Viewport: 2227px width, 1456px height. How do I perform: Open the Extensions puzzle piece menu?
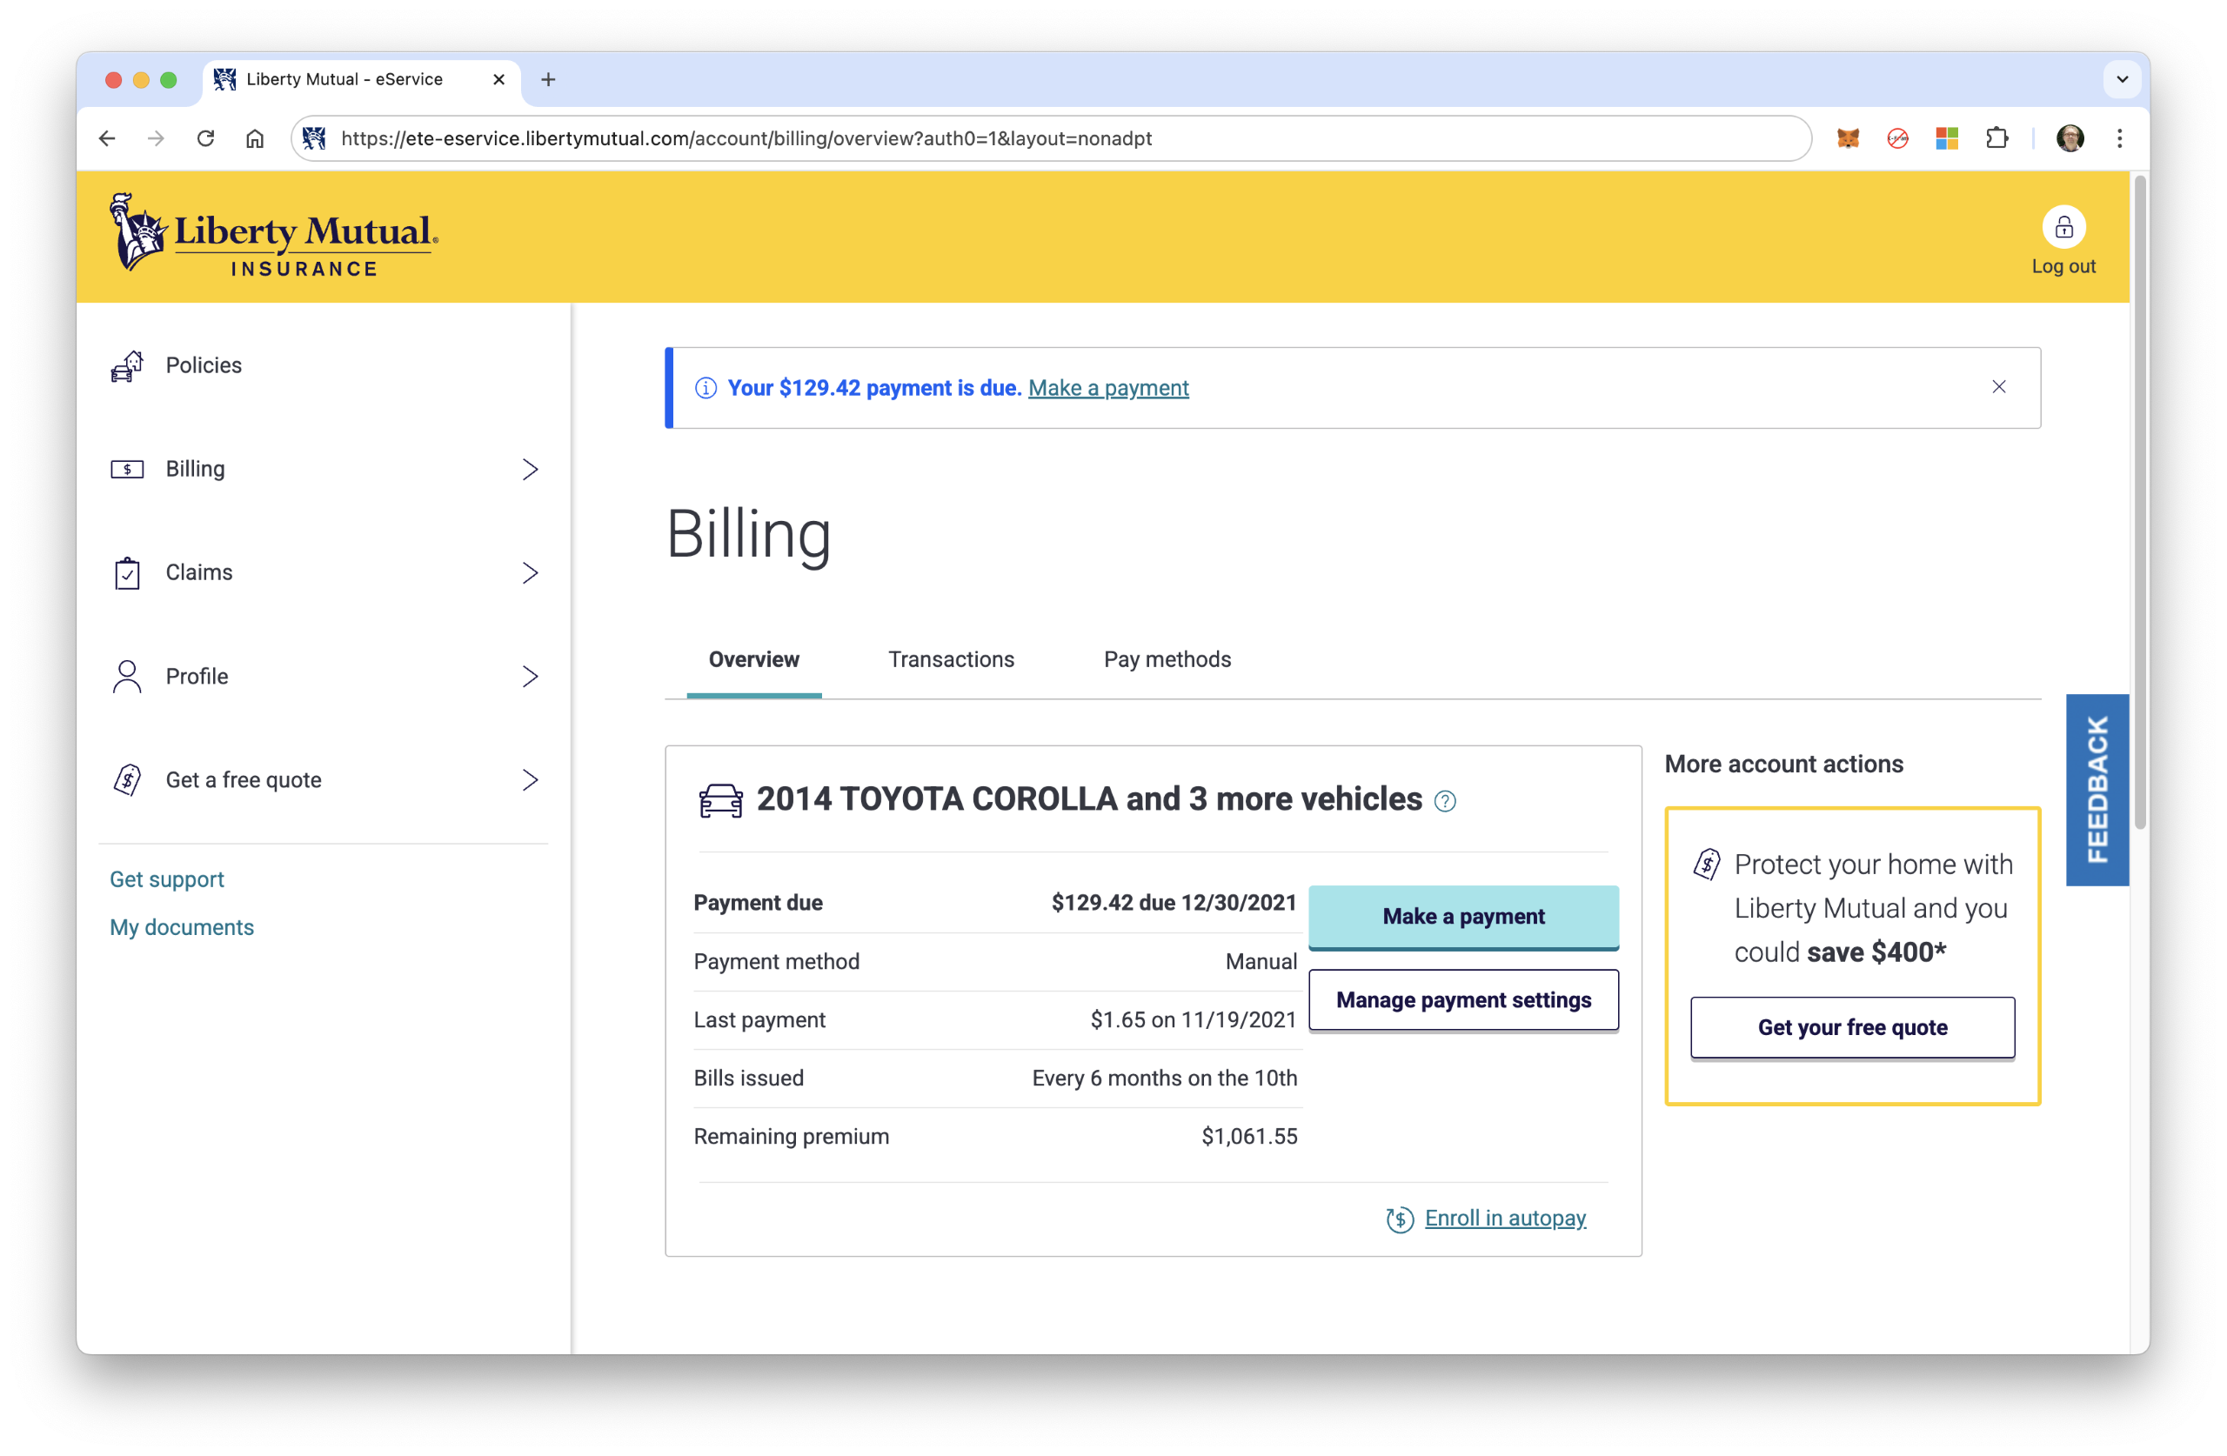pos(1996,138)
